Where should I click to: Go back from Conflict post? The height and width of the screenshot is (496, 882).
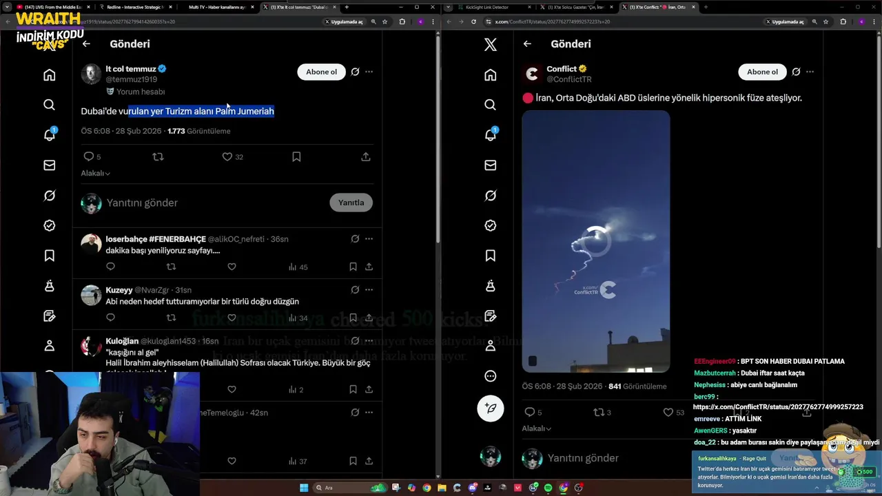tap(527, 44)
